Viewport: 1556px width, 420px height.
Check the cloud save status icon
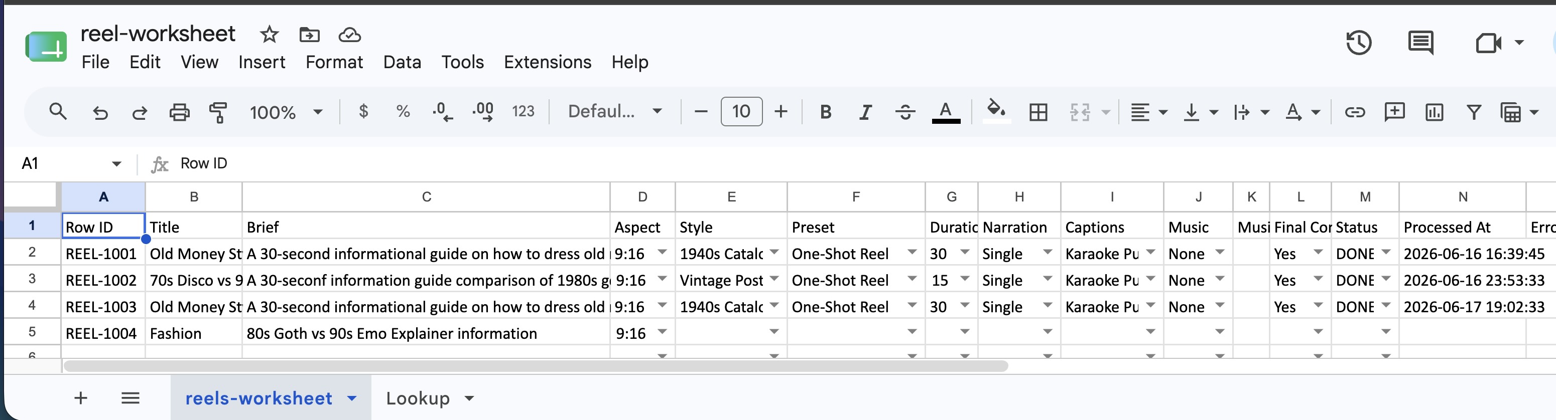[349, 35]
